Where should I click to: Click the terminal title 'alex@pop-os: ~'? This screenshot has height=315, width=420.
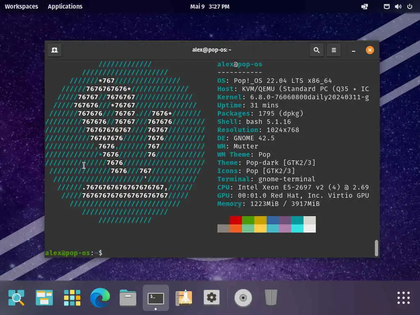212,50
